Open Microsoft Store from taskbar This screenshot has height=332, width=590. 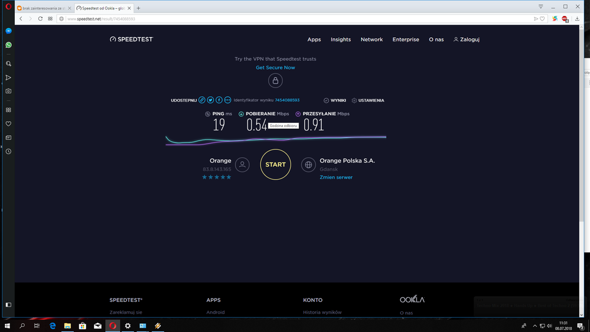pos(83,326)
